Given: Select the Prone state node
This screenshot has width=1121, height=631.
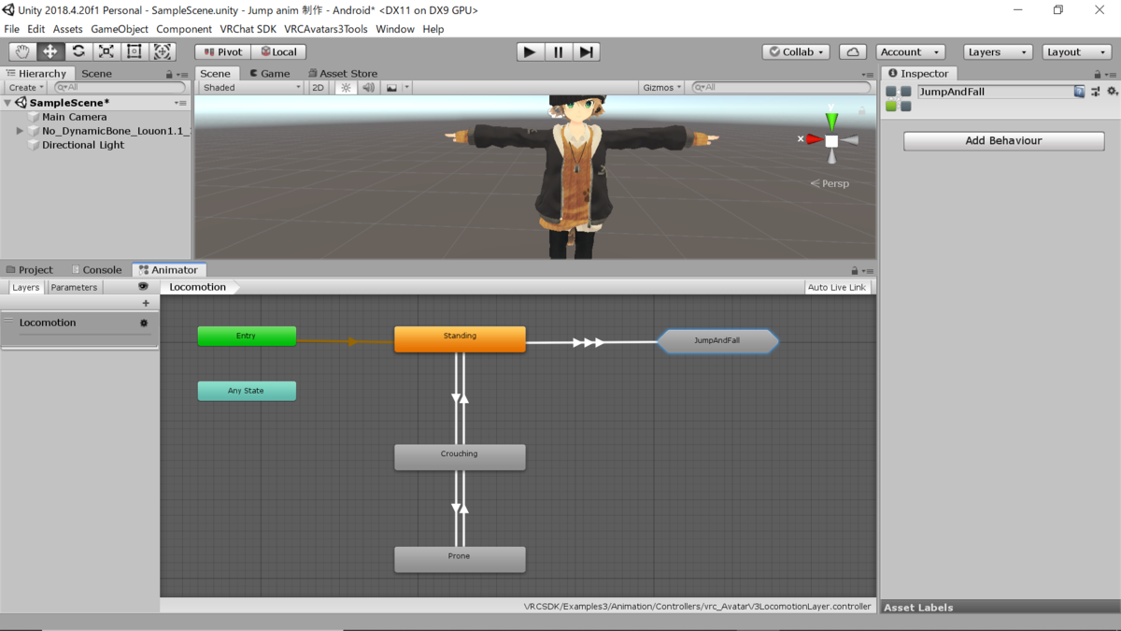Looking at the screenshot, I should coord(460,558).
